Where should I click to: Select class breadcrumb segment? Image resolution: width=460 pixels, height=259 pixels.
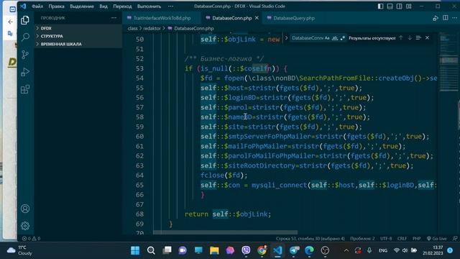(x=132, y=29)
